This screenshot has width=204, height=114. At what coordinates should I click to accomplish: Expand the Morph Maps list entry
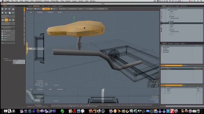162,51
